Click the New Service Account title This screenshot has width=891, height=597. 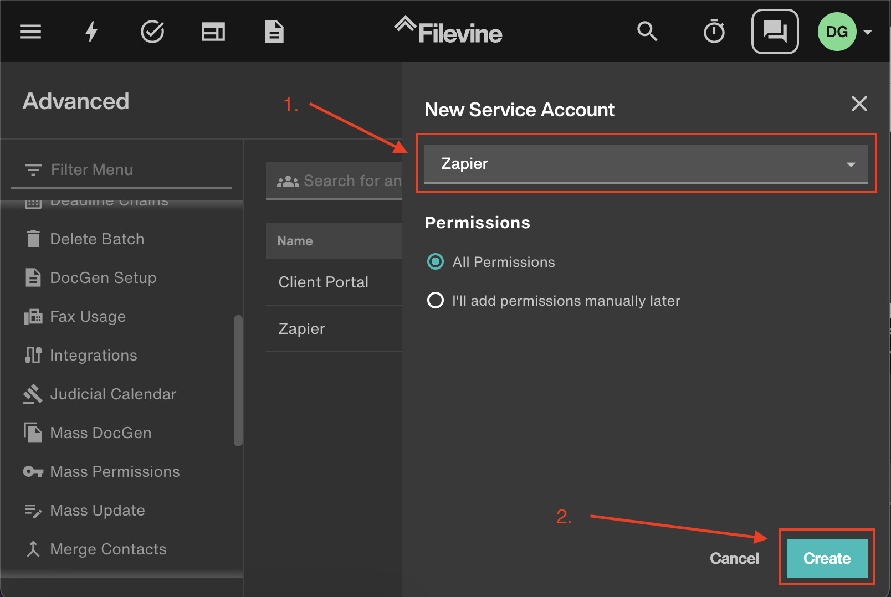click(x=519, y=110)
